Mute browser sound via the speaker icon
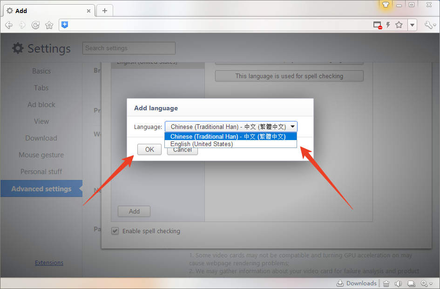This screenshot has height=289, width=440. [398, 283]
